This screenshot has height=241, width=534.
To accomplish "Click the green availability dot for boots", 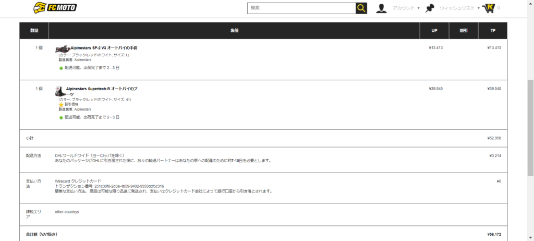I will pyautogui.click(x=62, y=117).
